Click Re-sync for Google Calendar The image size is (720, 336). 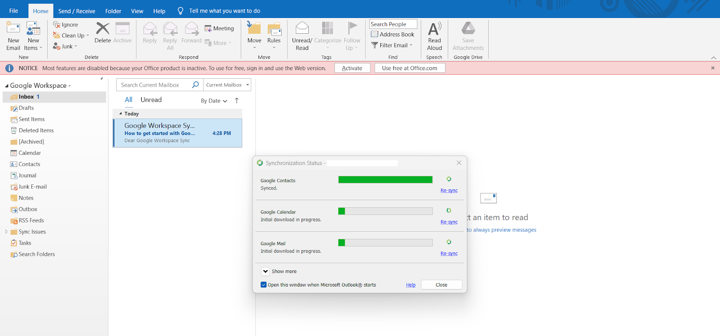449,222
